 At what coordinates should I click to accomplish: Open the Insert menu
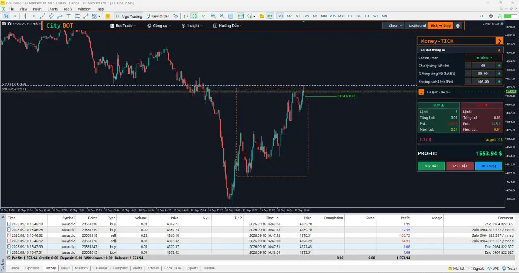click(x=37, y=9)
